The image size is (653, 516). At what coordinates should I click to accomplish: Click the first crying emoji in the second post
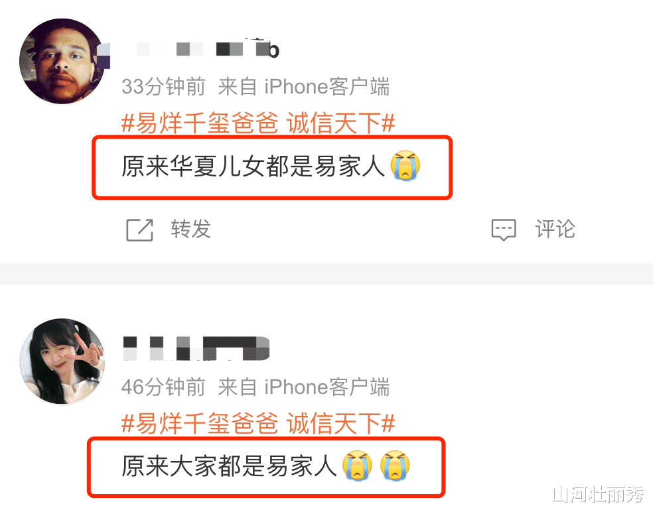pyautogui.click(x=357, y=465)
